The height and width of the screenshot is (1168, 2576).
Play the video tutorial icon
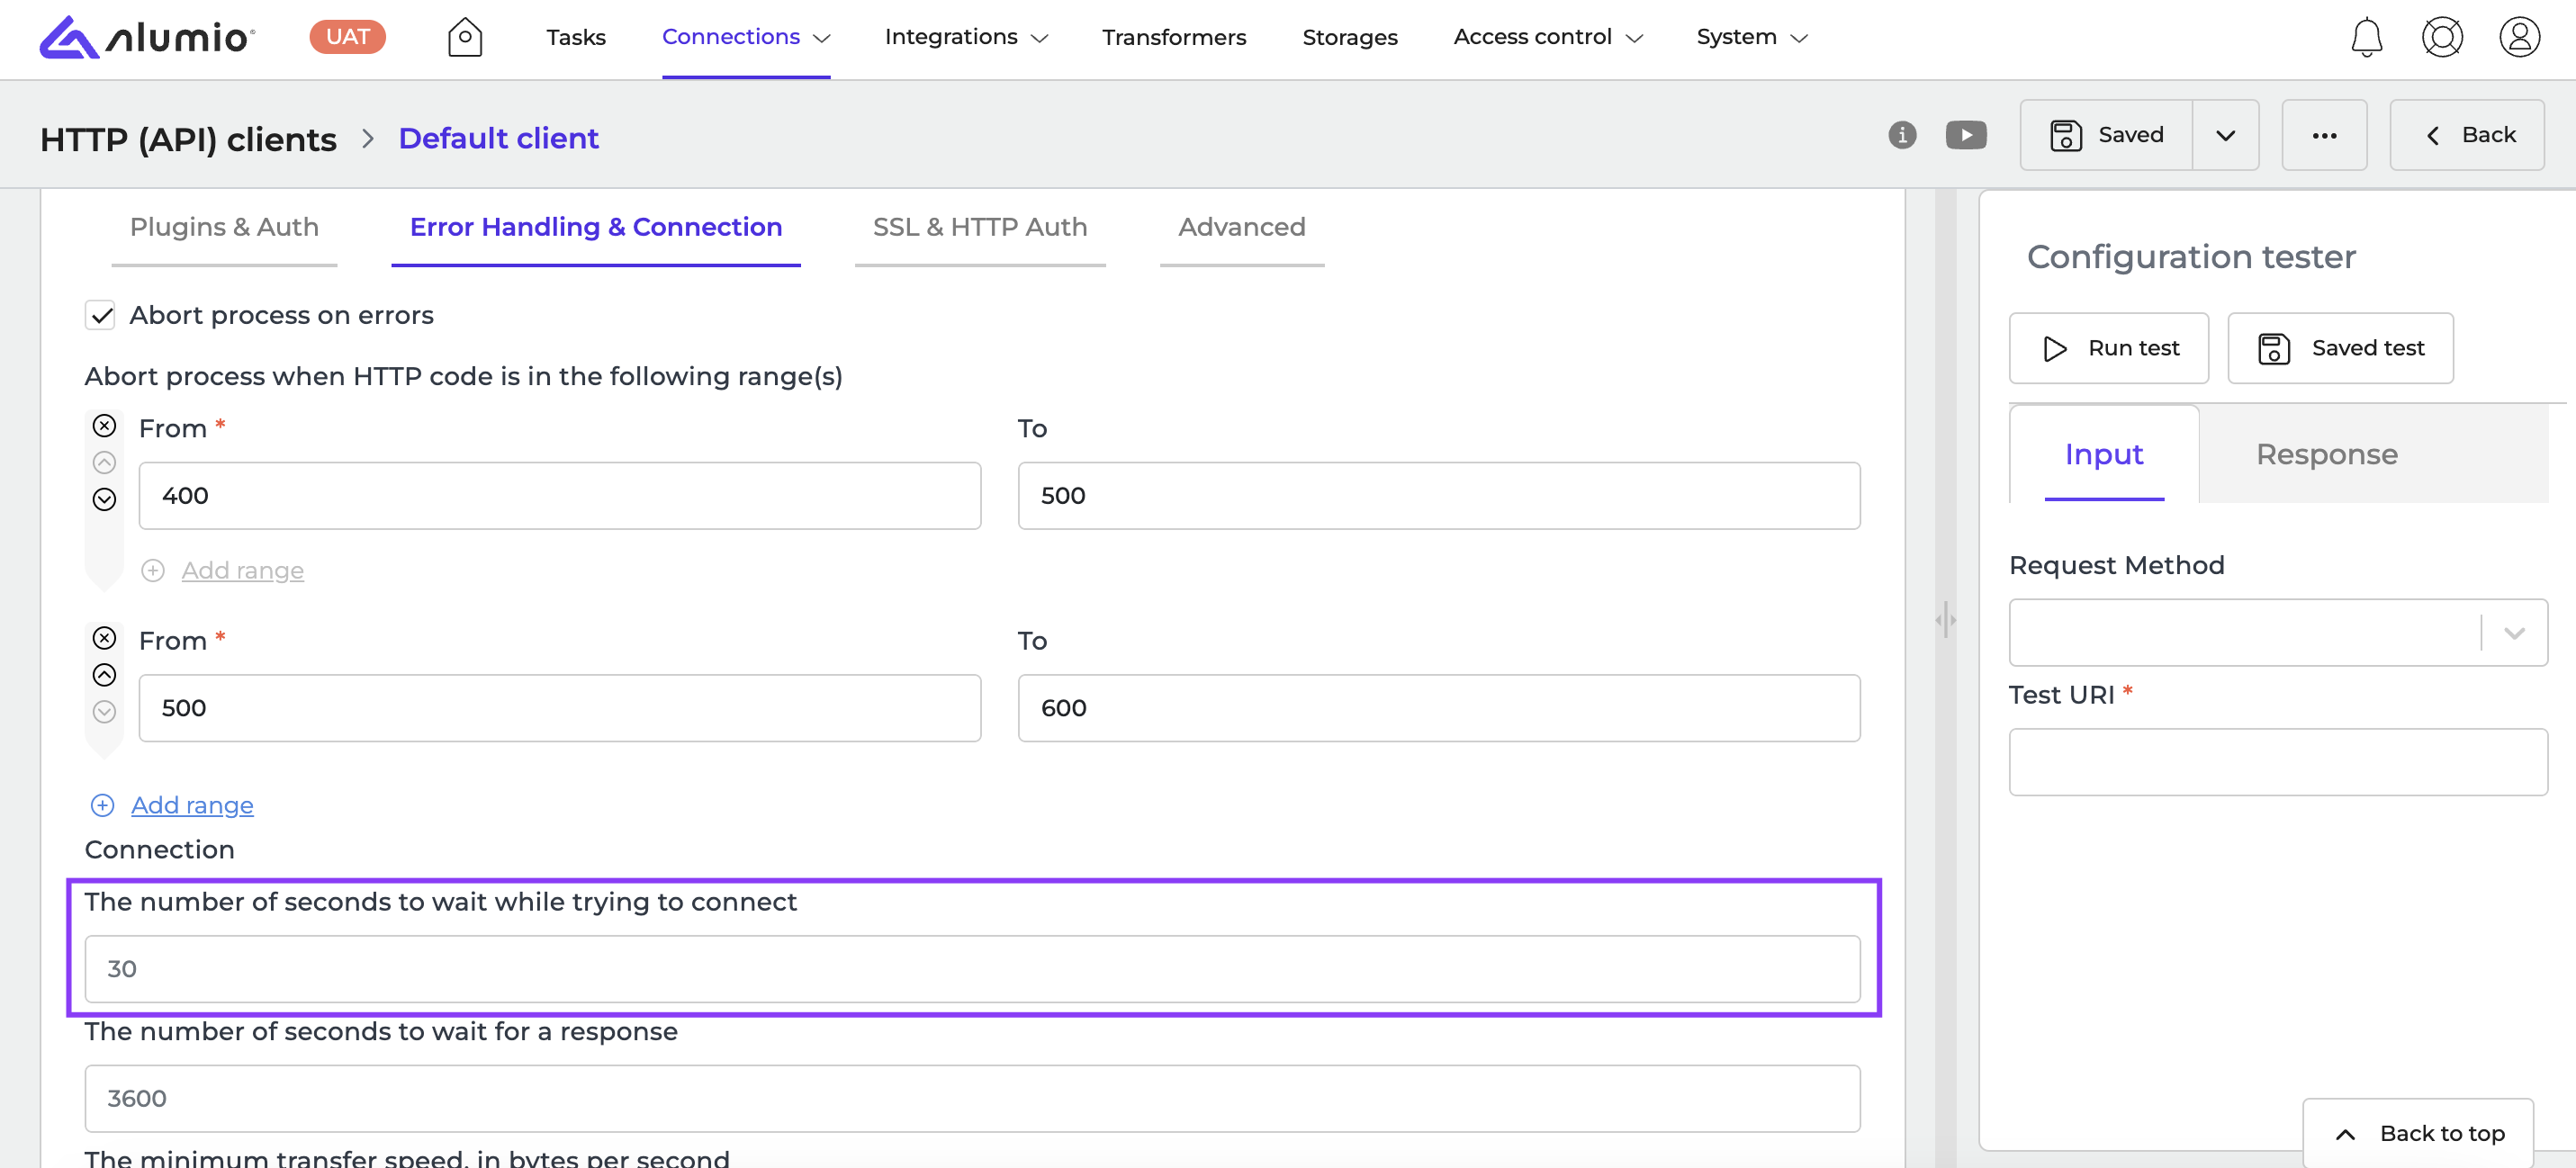[1965, 135]
